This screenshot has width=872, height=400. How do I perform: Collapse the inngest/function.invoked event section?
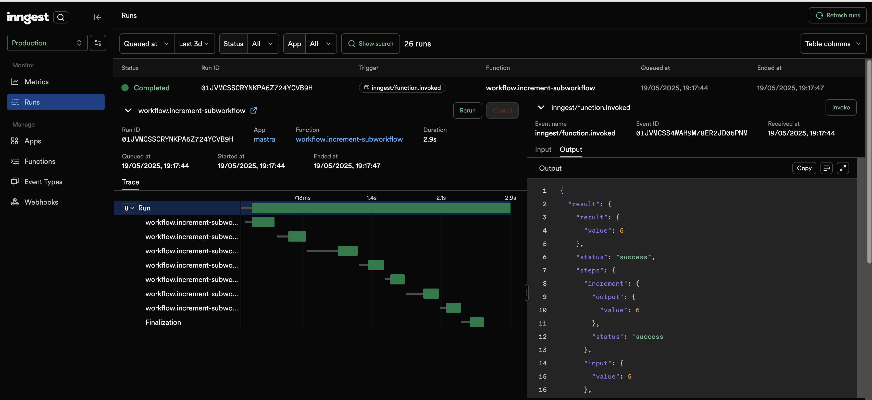[x=541, y=108]
